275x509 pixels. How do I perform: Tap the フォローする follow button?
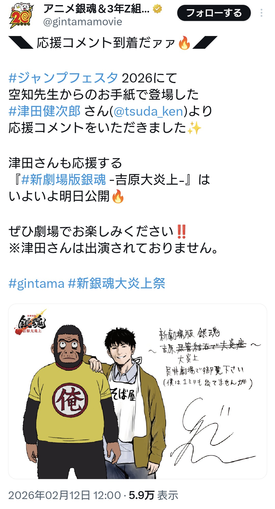click(214, 13)
